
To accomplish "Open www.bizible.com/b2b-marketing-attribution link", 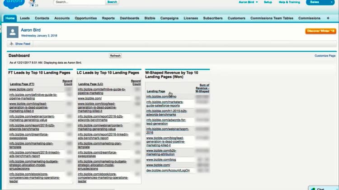I will pos(161,153).
